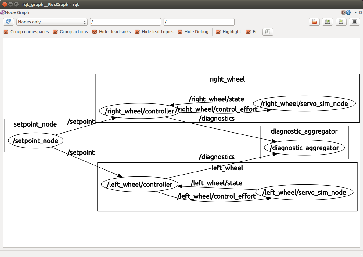
Task: Click the save as DOT graph icon
Action: 328,22
